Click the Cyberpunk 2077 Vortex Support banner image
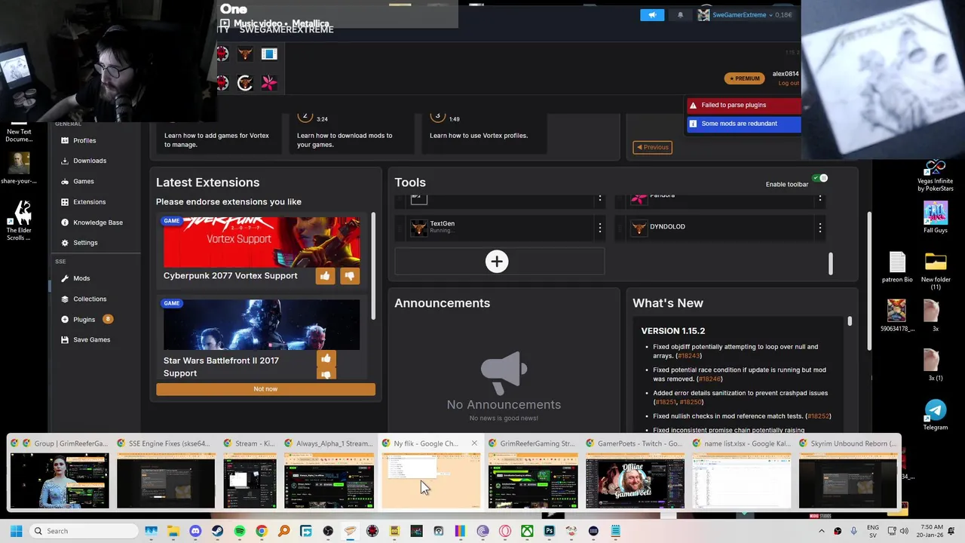965x543 pixels. point(262,241)
